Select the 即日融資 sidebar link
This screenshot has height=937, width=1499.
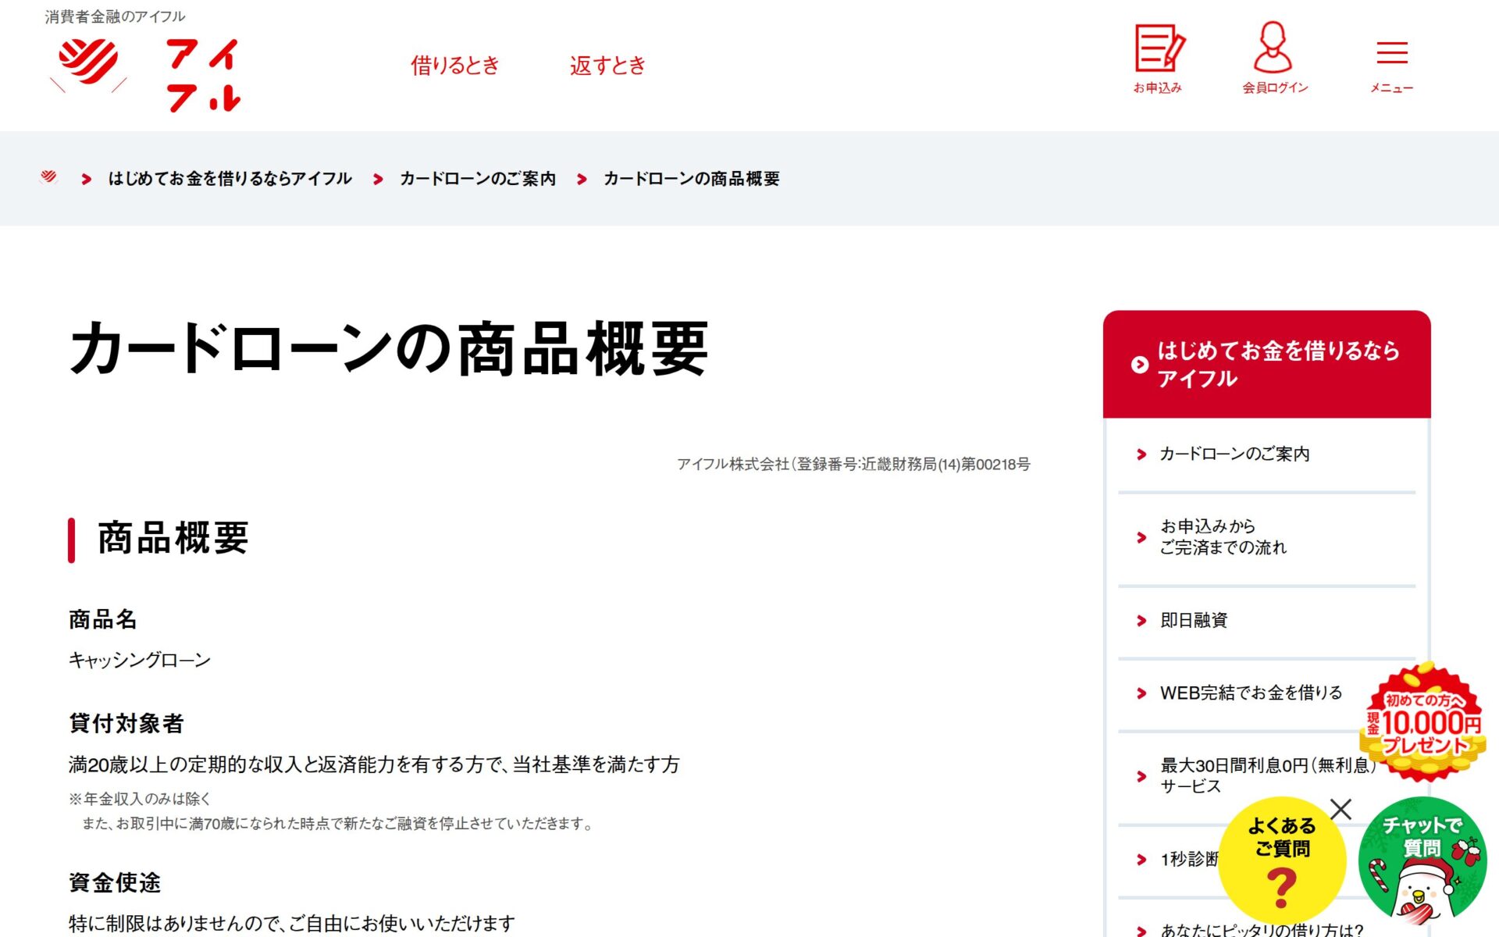tap(1193, 621)
